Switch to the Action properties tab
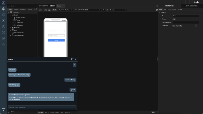The height and width of the screenshot is (114, 203). click(x=174, y=9)
